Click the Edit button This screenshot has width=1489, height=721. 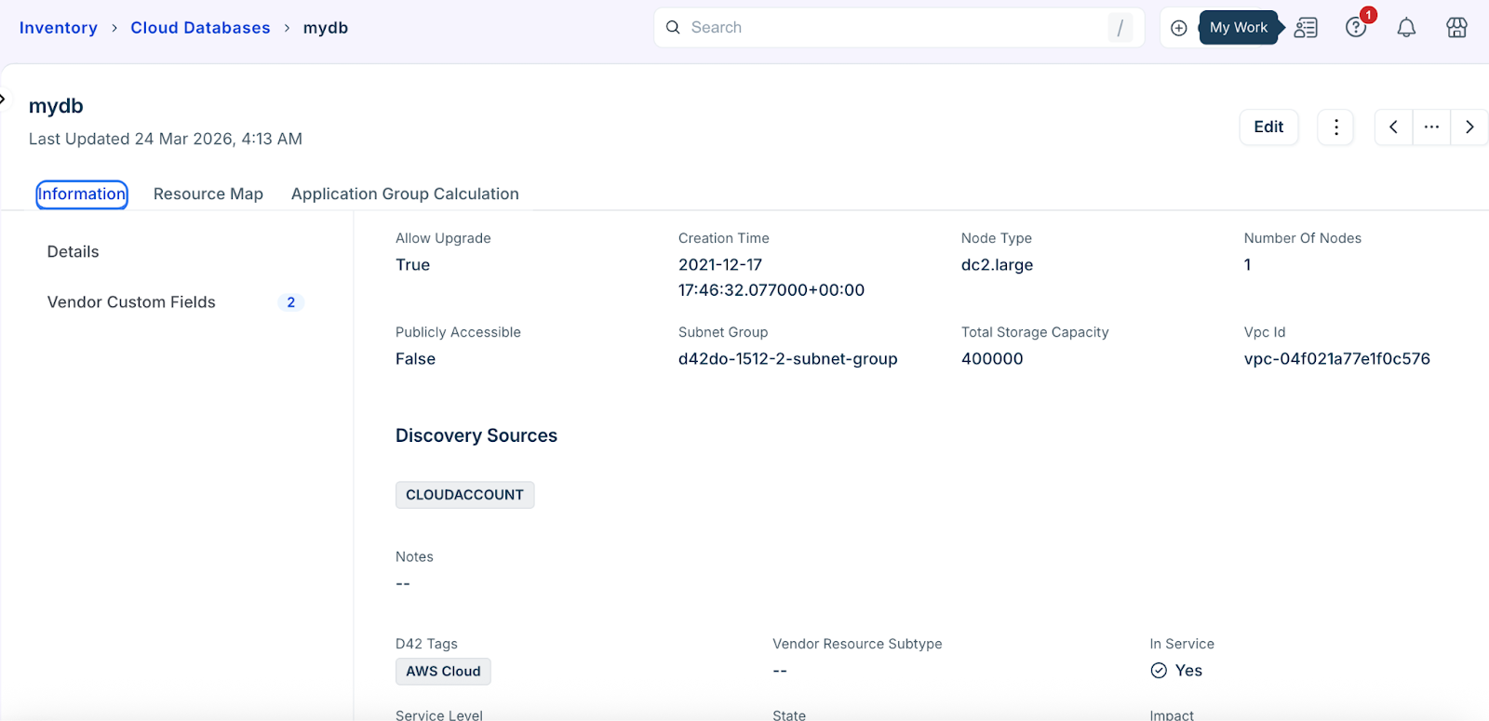click(x=1268, y=127)
